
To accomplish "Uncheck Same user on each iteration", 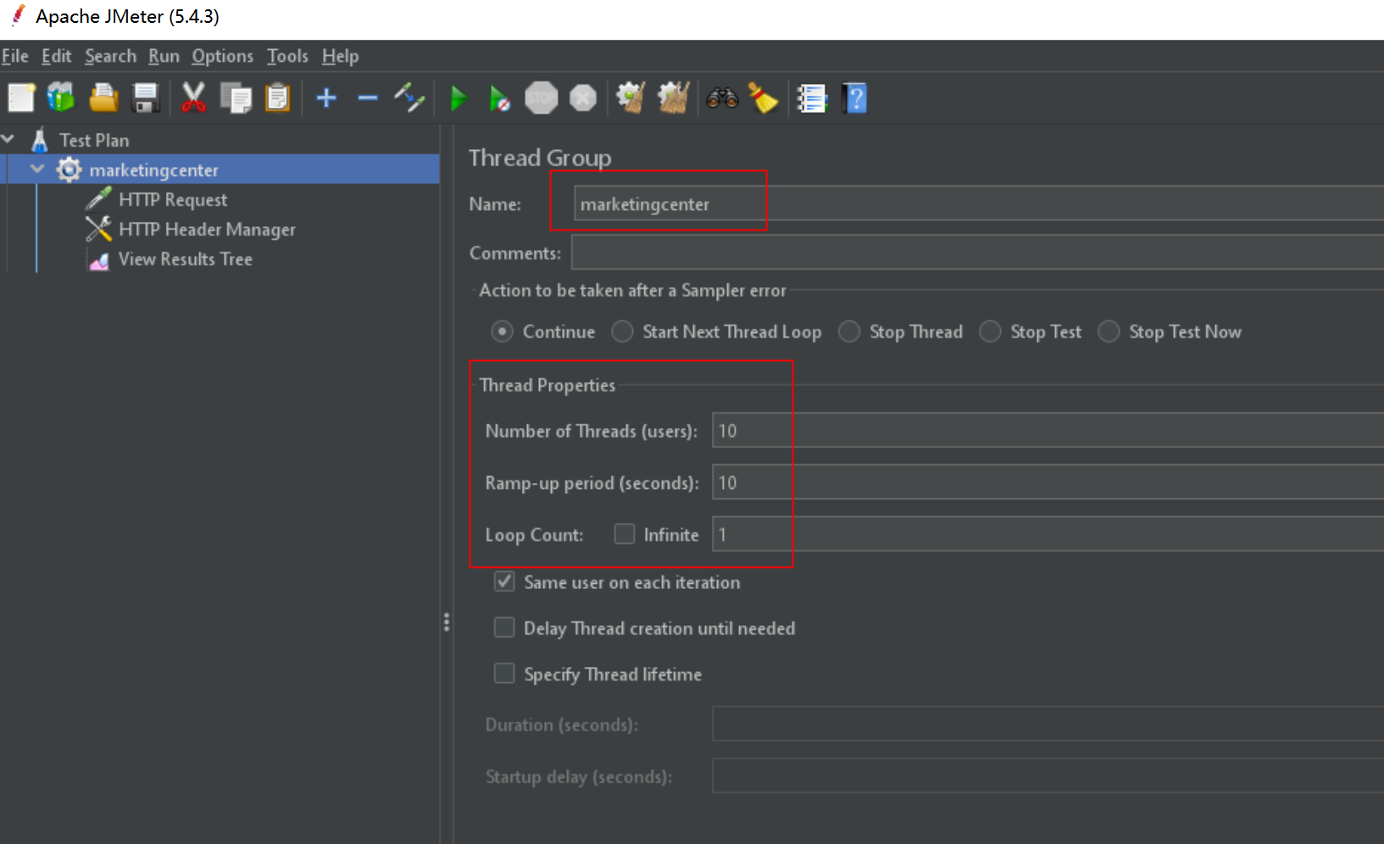I will pyautogui.click(x=504, y=581).
